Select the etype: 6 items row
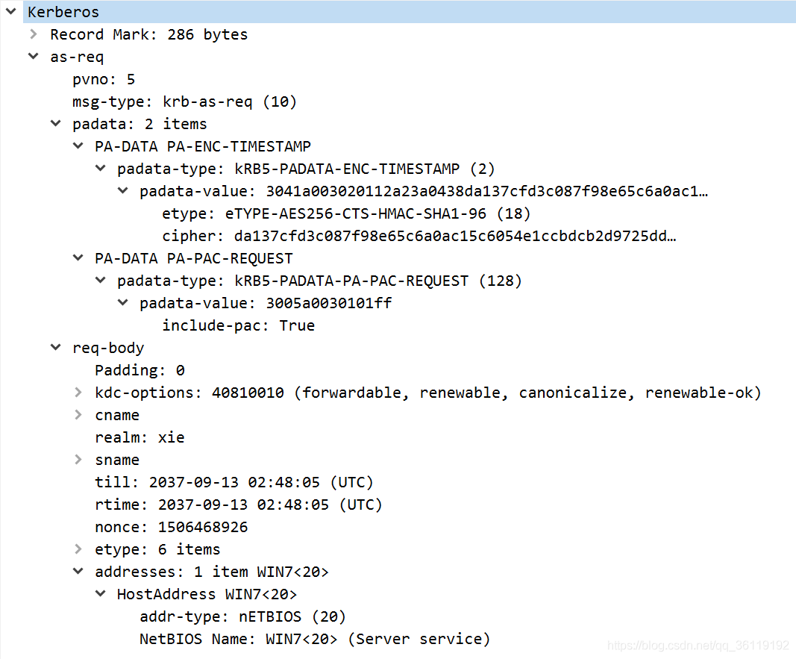This screenshot has width=796, height=659. 157,549
